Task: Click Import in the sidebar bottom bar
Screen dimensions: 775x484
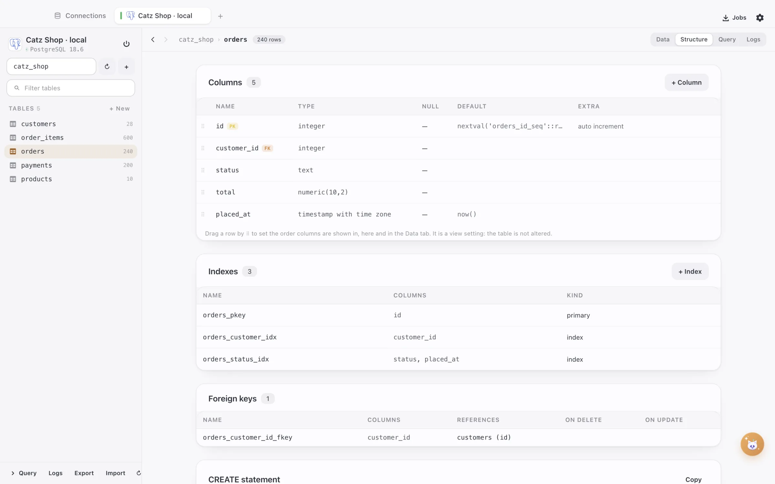Action: point(115,473)
